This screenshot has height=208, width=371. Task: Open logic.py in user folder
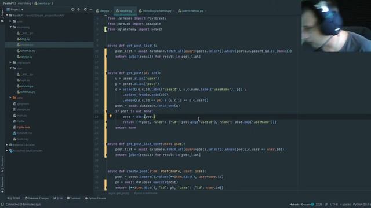click(x=23, y=80)
